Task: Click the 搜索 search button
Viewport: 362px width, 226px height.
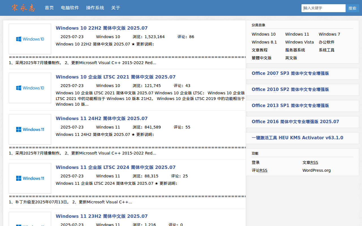Action: [352, 8]
